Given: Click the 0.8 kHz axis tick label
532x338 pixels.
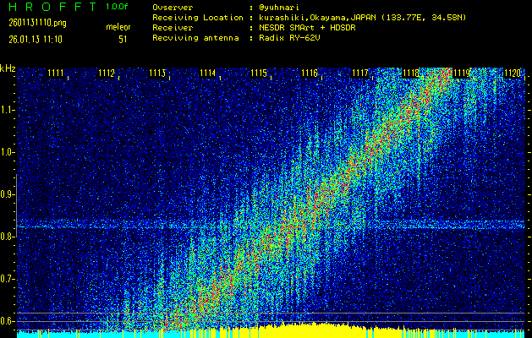Looking at the screenshot, I should (7, 237).
